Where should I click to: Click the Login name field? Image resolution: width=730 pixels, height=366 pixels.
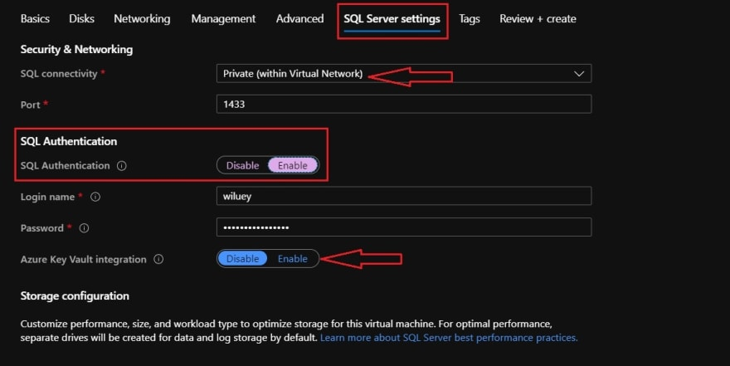pyautogui.click(x=404, y=196)
